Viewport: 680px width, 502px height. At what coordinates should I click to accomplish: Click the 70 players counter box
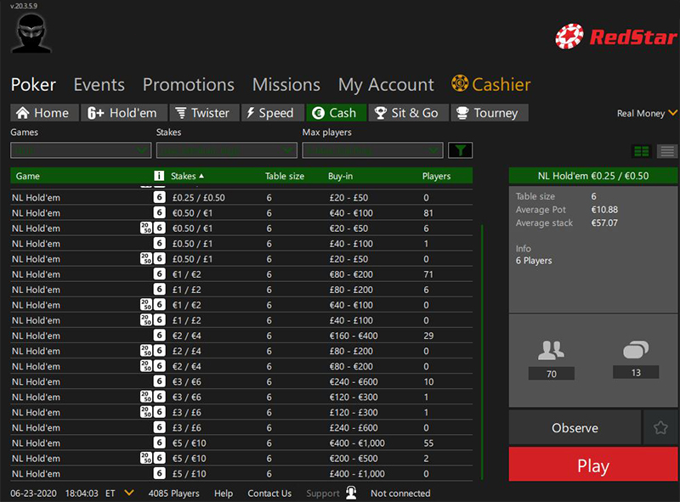[551, 374]
